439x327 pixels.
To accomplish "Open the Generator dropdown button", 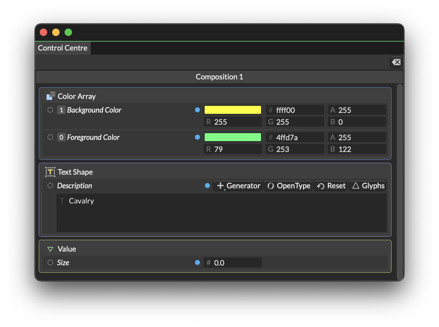I will pyautogui.click(x=238, y=186).
